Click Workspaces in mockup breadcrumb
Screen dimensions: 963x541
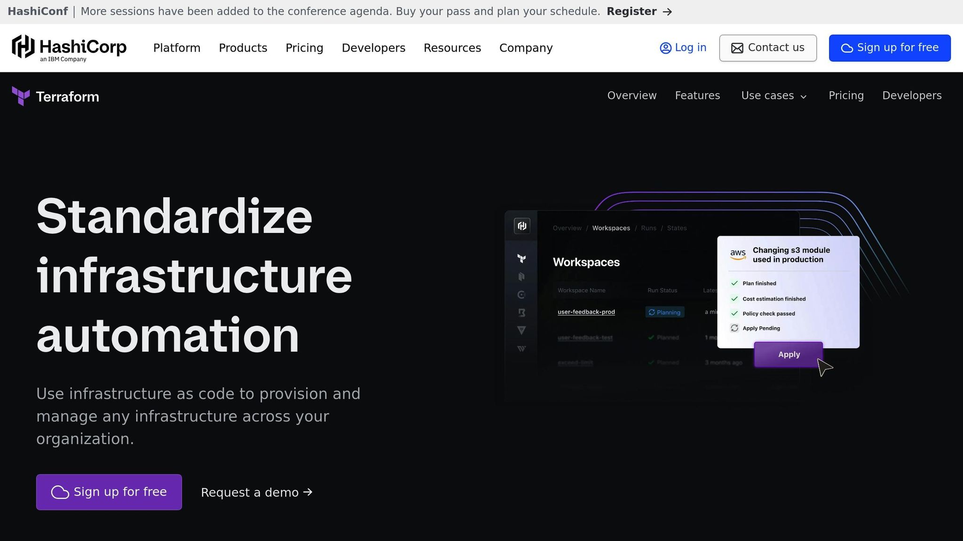[611, 228]
